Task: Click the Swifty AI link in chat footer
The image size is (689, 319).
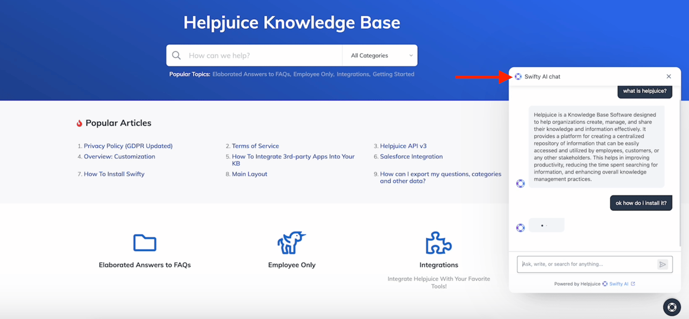Action: tap(618, 284)
